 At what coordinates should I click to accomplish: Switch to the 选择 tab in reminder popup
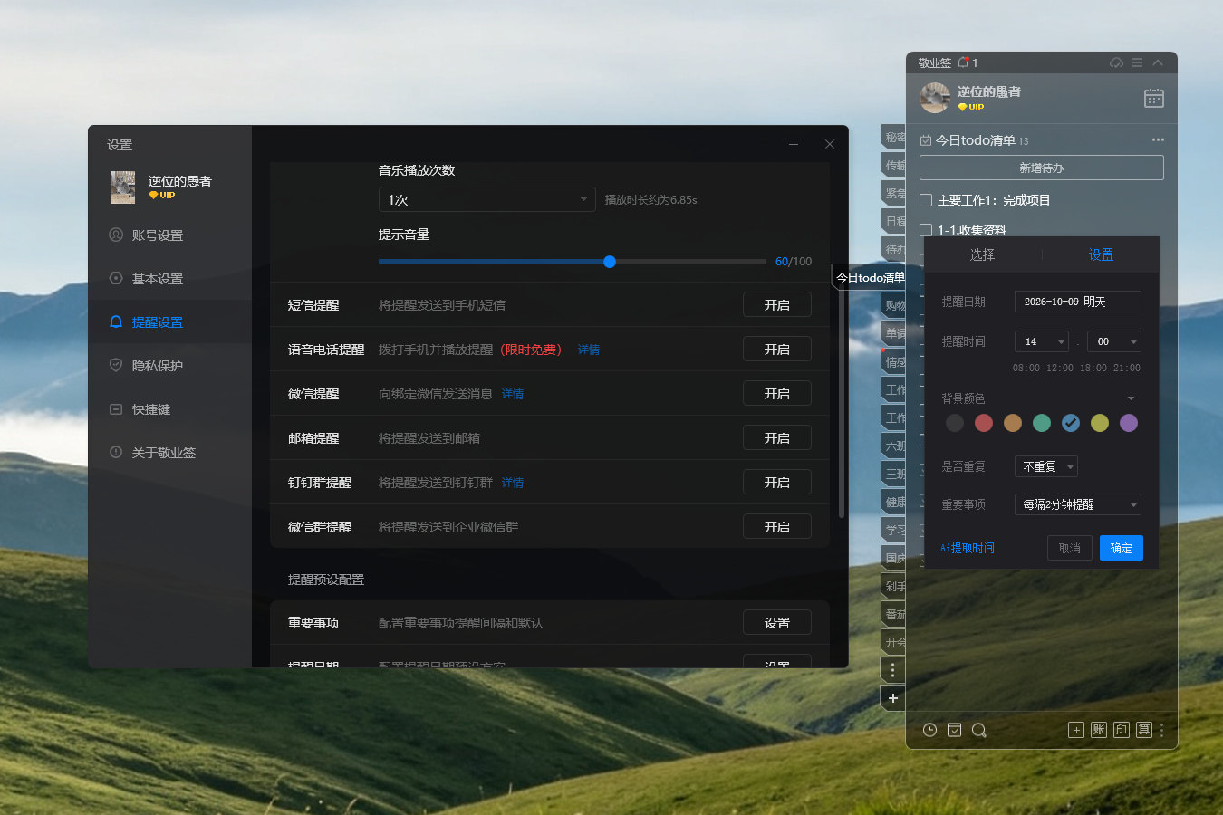982,254
